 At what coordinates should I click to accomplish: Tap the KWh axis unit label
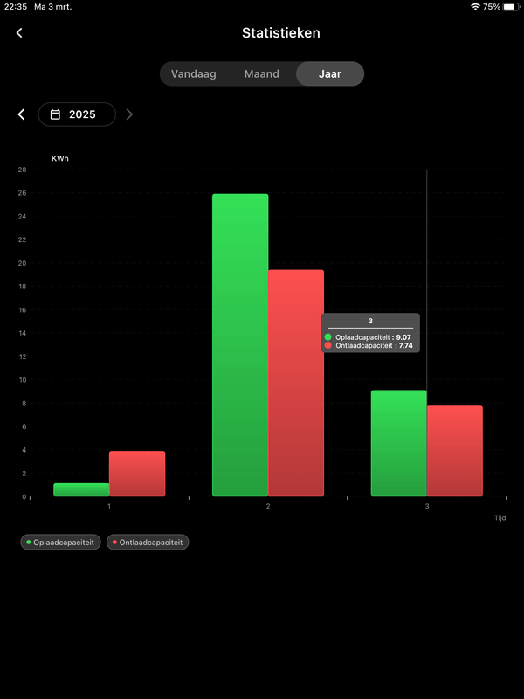click(x=60, y=158)
